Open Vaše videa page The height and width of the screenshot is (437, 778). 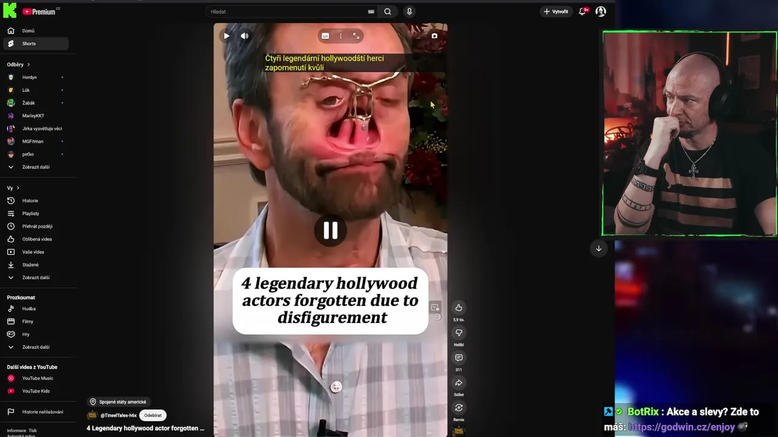pyautogui.click(x=35, y=252)
